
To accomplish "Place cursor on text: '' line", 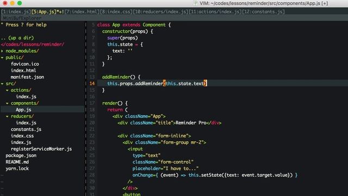I will click(122, 51).
